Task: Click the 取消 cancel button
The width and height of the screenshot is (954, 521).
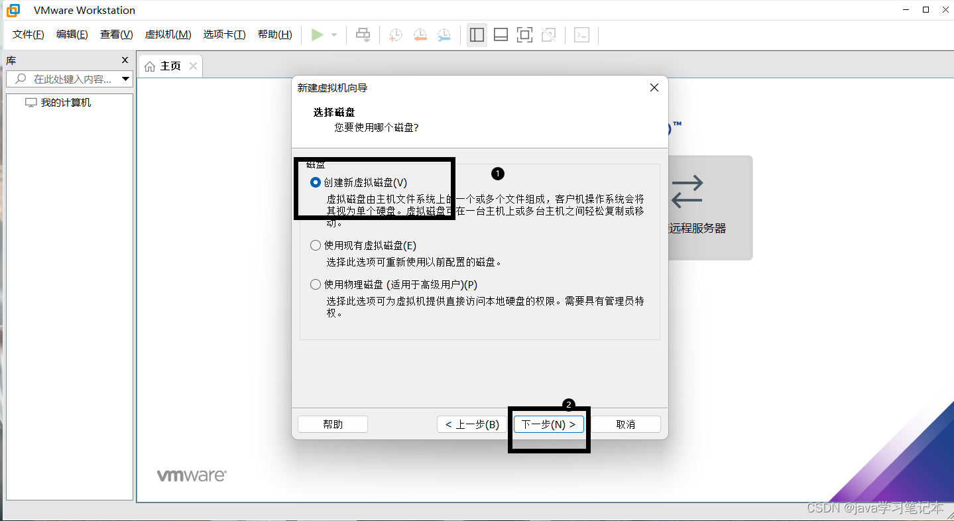Action: (x=626, y=424)
